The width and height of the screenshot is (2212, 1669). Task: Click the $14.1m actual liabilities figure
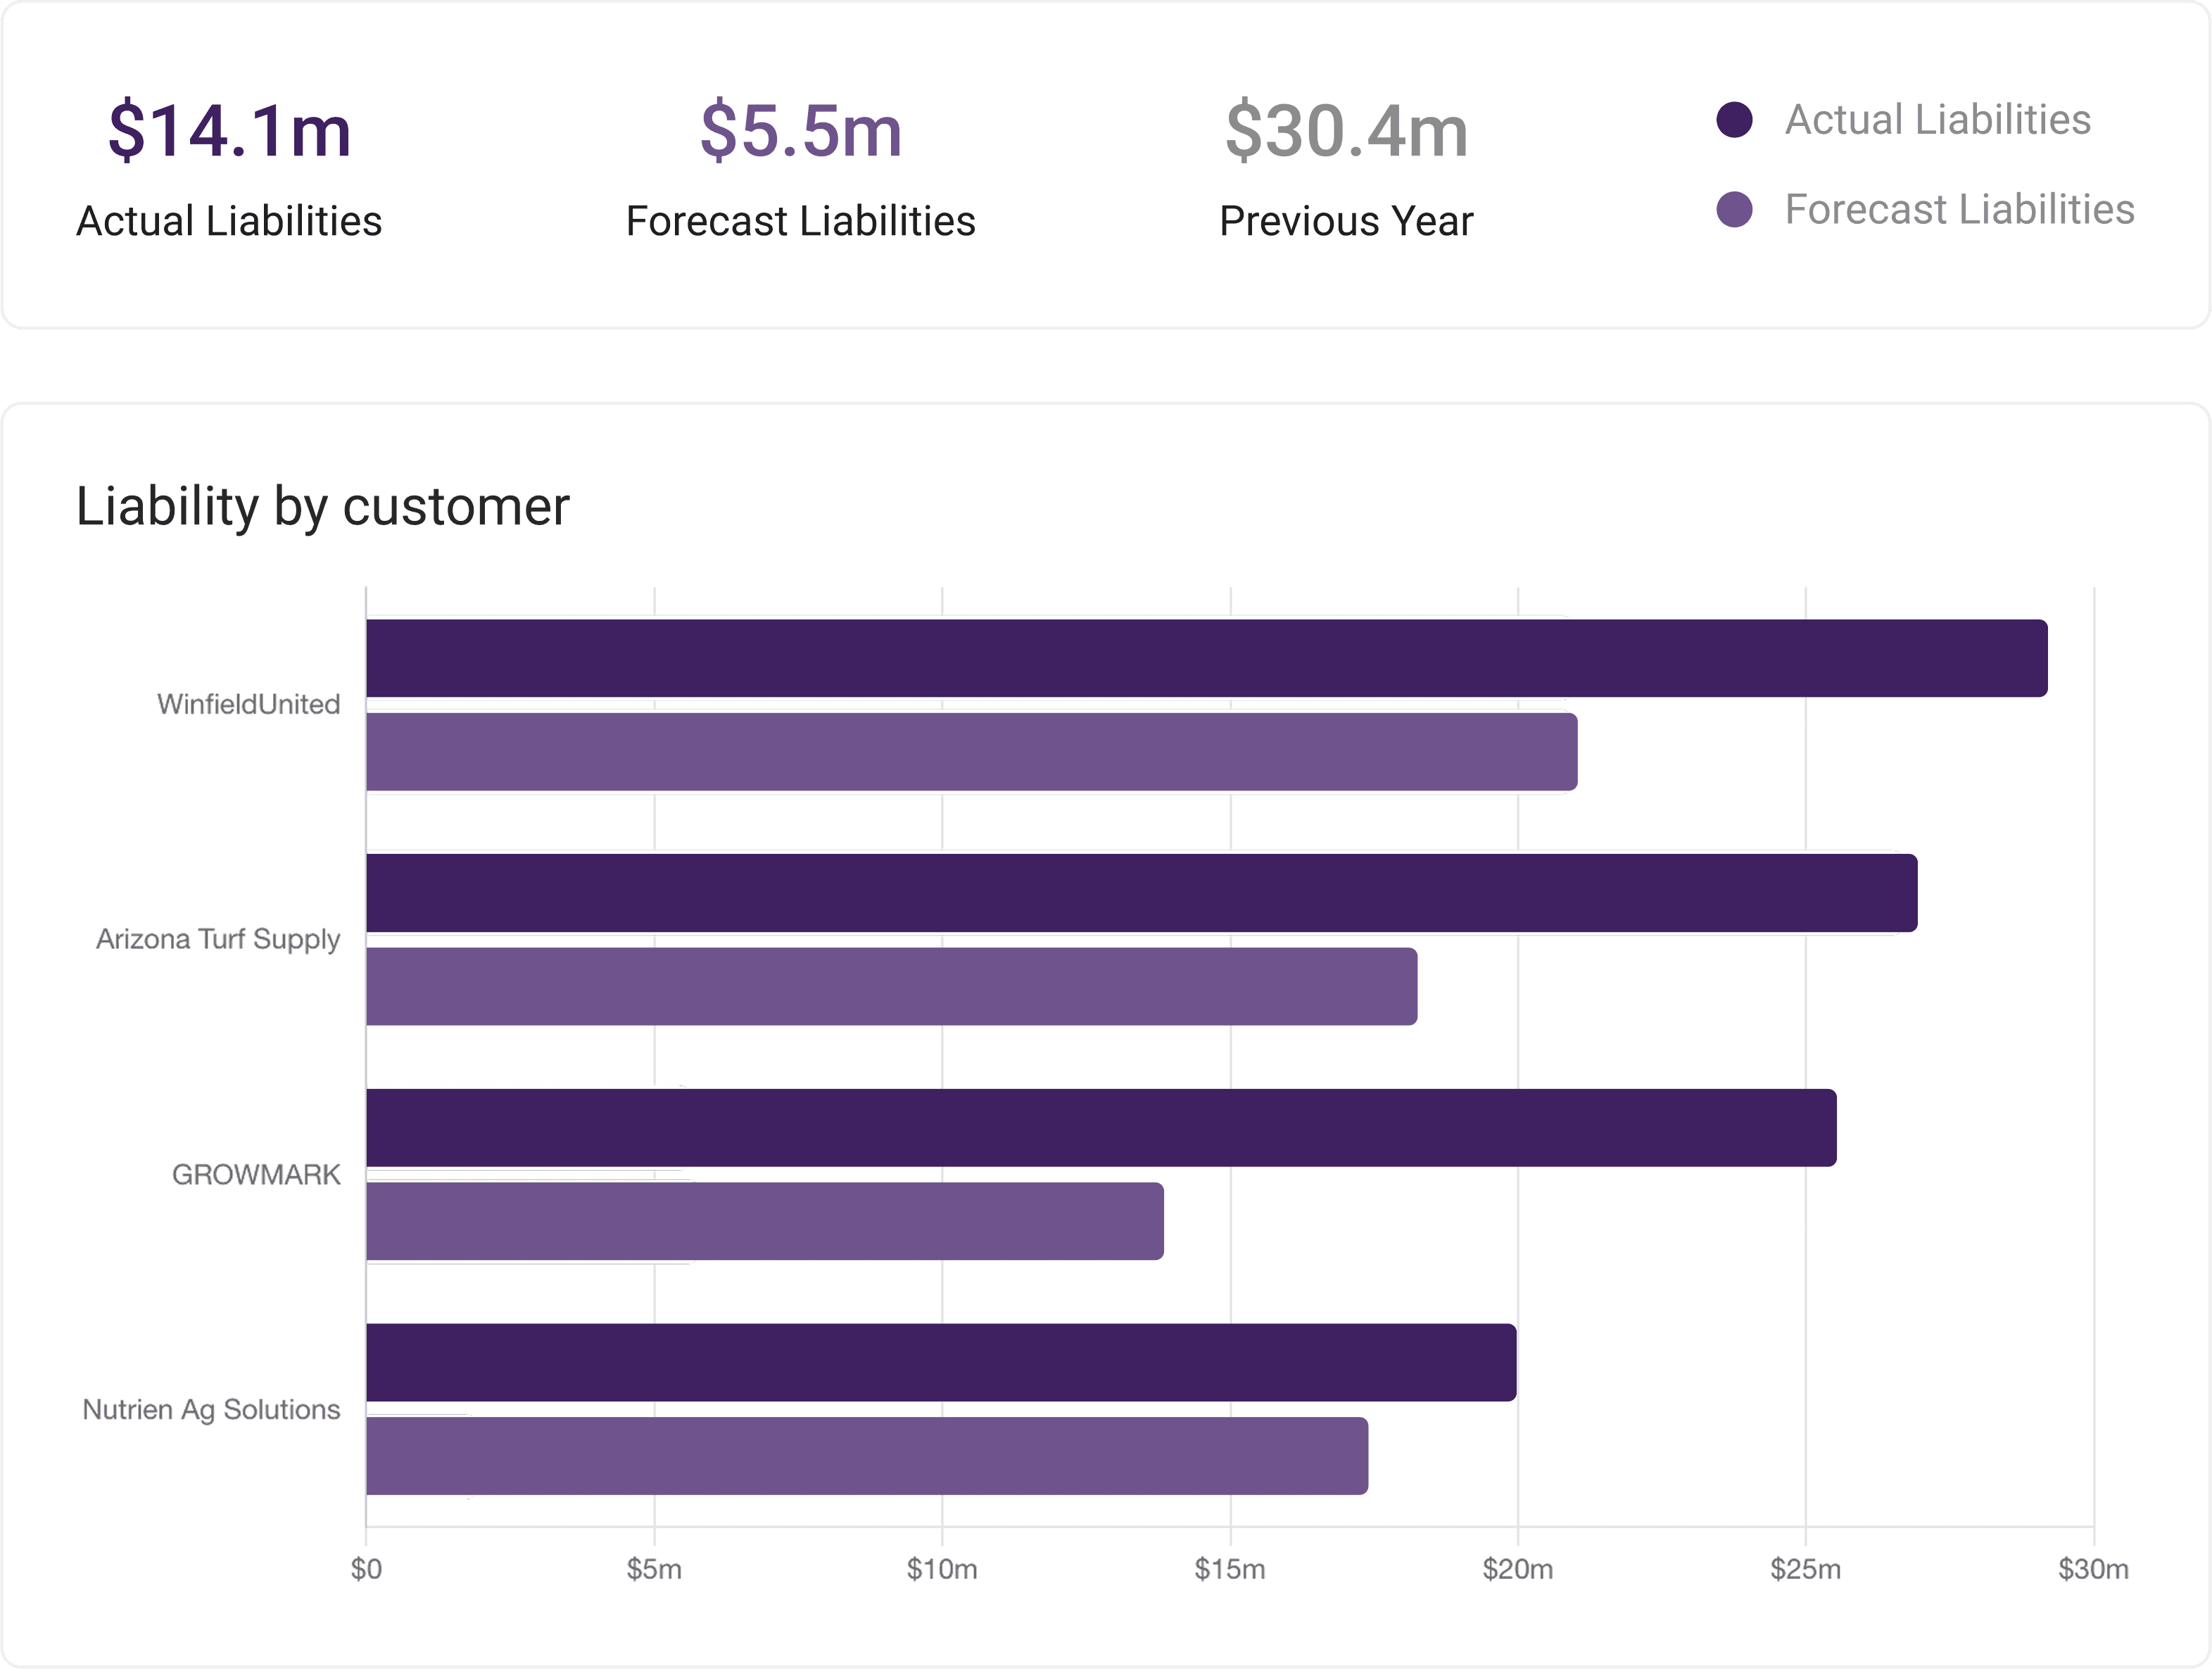pyautogui.click(x=230, y=131)
